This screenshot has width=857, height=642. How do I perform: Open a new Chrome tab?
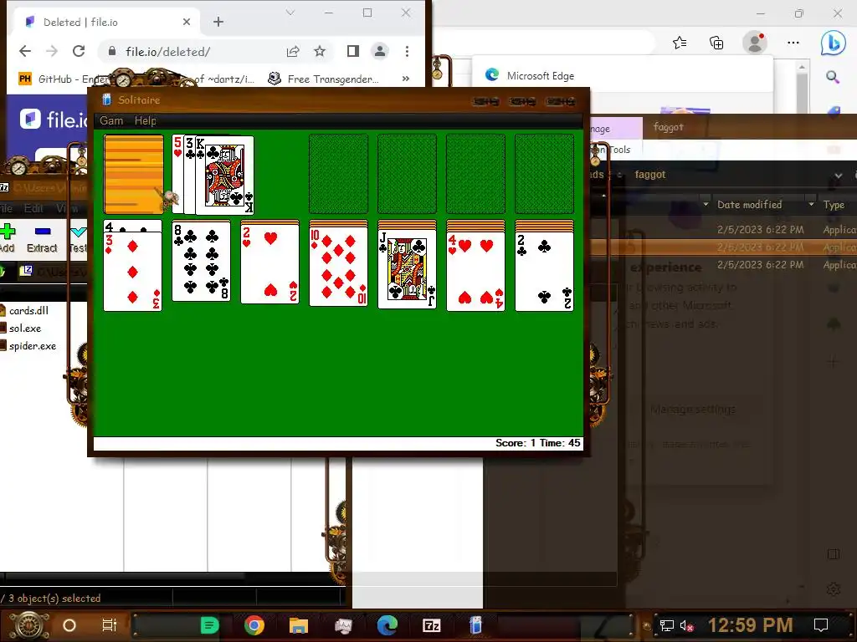click(218, 22)
